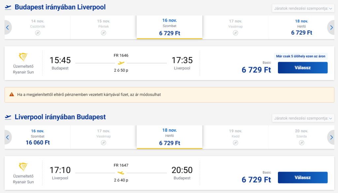
Task: Show later return dates with right arrow
Action: coord(331,137)
